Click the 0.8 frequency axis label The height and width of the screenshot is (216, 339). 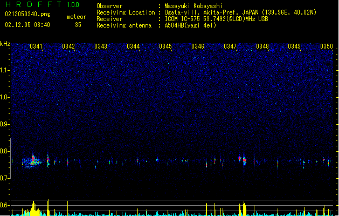pyautogui.click(x=5, y=151)
